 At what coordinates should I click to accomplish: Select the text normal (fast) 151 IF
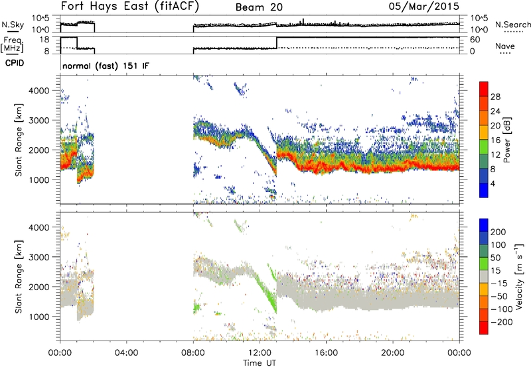pyautogui.click(x=106, y=66)
